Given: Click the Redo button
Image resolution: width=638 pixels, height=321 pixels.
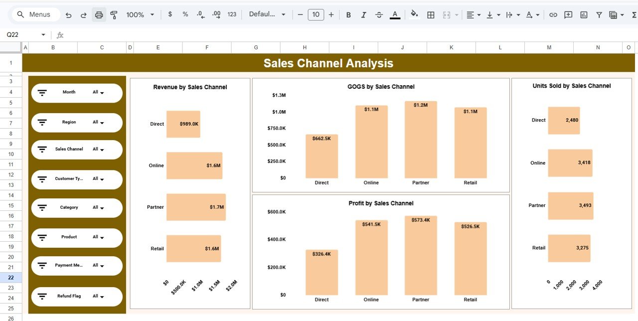Looking at the screenshot, I should 83,14.
